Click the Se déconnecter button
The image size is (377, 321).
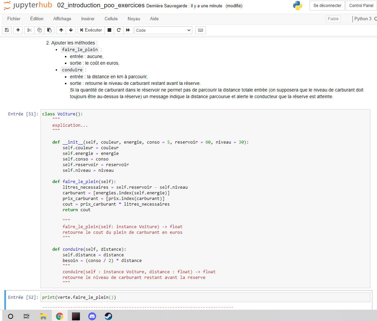(x=327, y=6)
